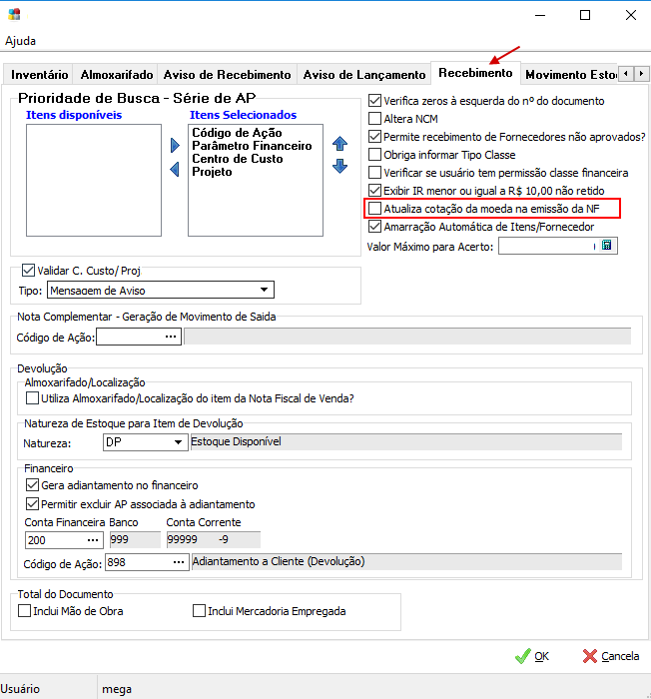Confirm with OK button
The height and width of the screenshot is (699, 651).
click(531, 656)
